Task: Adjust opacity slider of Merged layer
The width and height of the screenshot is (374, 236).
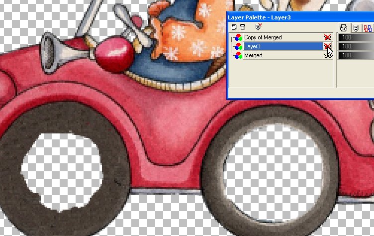Action: (356, 55)
